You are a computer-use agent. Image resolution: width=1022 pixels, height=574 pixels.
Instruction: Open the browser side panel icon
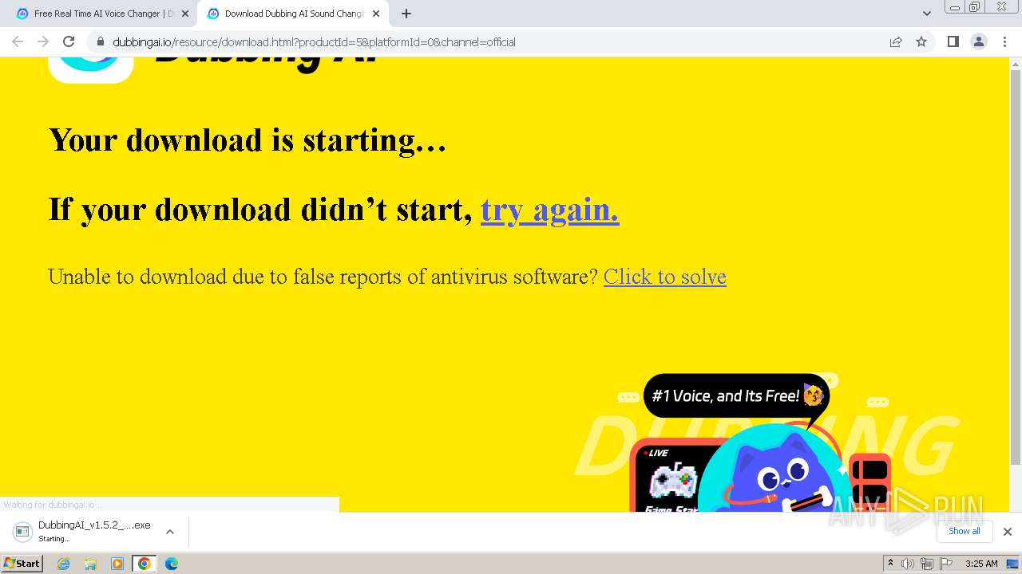click(953, 41)
